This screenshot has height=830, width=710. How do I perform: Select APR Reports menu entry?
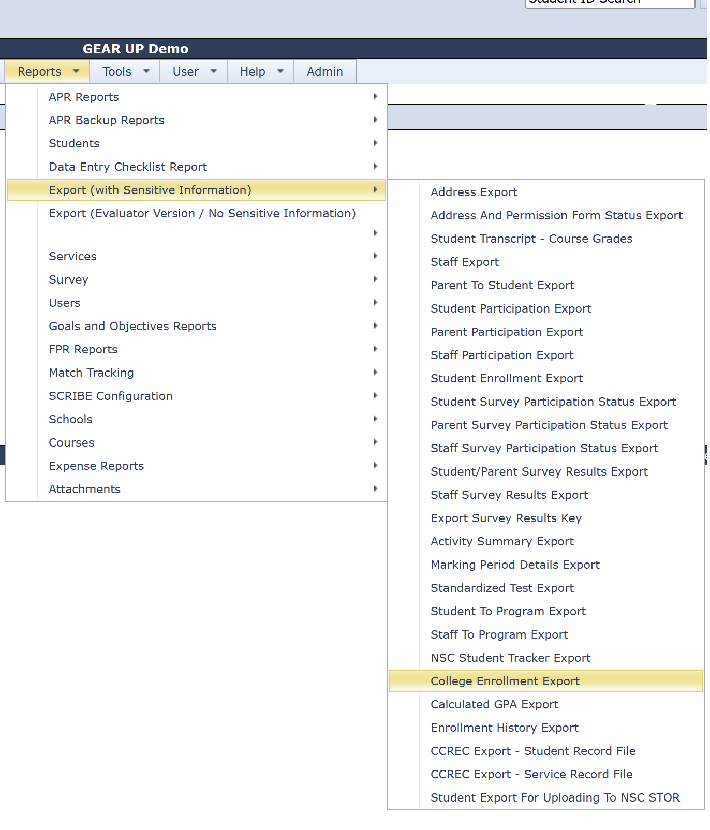[196, 97]
